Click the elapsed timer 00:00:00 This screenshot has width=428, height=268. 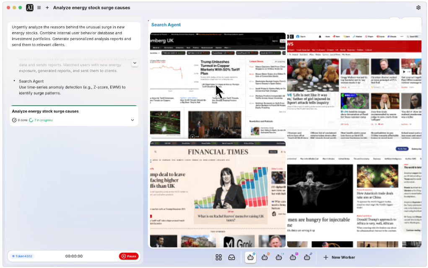(74, 256)
